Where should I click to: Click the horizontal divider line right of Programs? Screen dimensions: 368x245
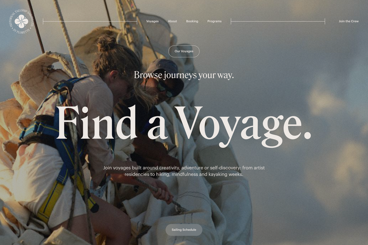tap(278, 22)
